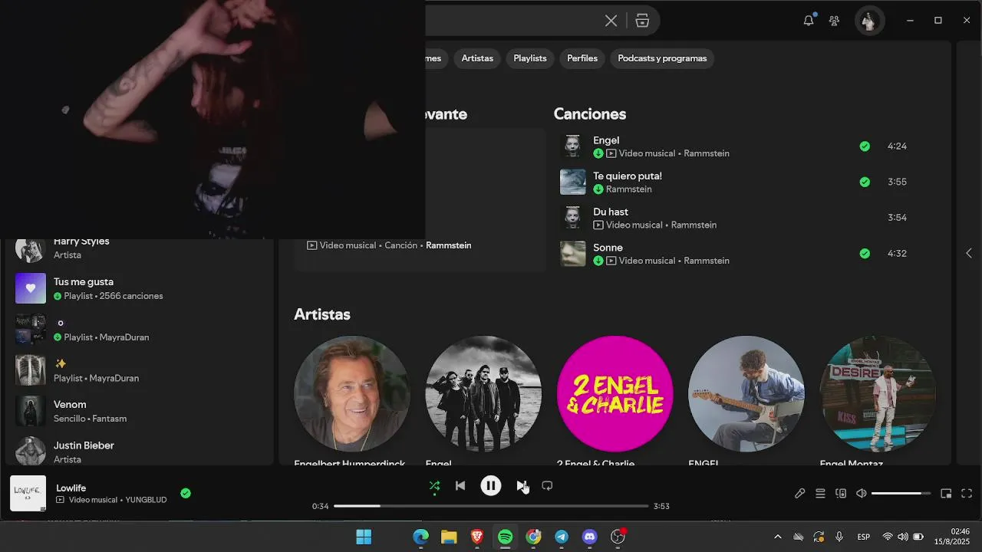Open connect to a device icon
Image resolution: width=982 pixels, height=552 pixels.
[x=841, y=494]
